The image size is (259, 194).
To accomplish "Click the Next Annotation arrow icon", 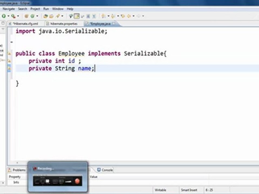I will 104,16.
